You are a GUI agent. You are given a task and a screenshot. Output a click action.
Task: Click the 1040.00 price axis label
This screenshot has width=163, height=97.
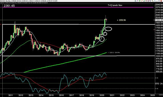(159, 56)
